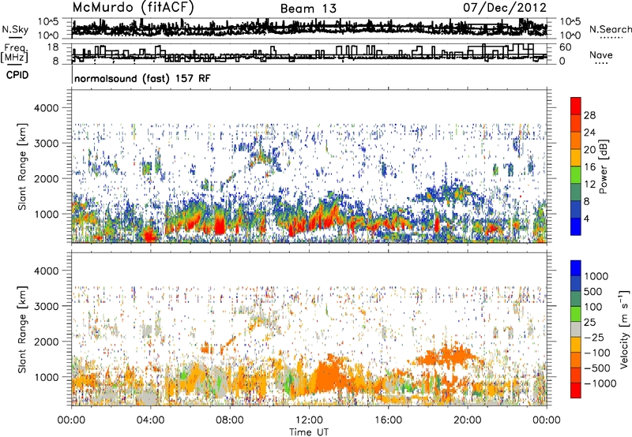Click the blue top of velocity colorbar

pyautogui.click(x=576, y=268)
